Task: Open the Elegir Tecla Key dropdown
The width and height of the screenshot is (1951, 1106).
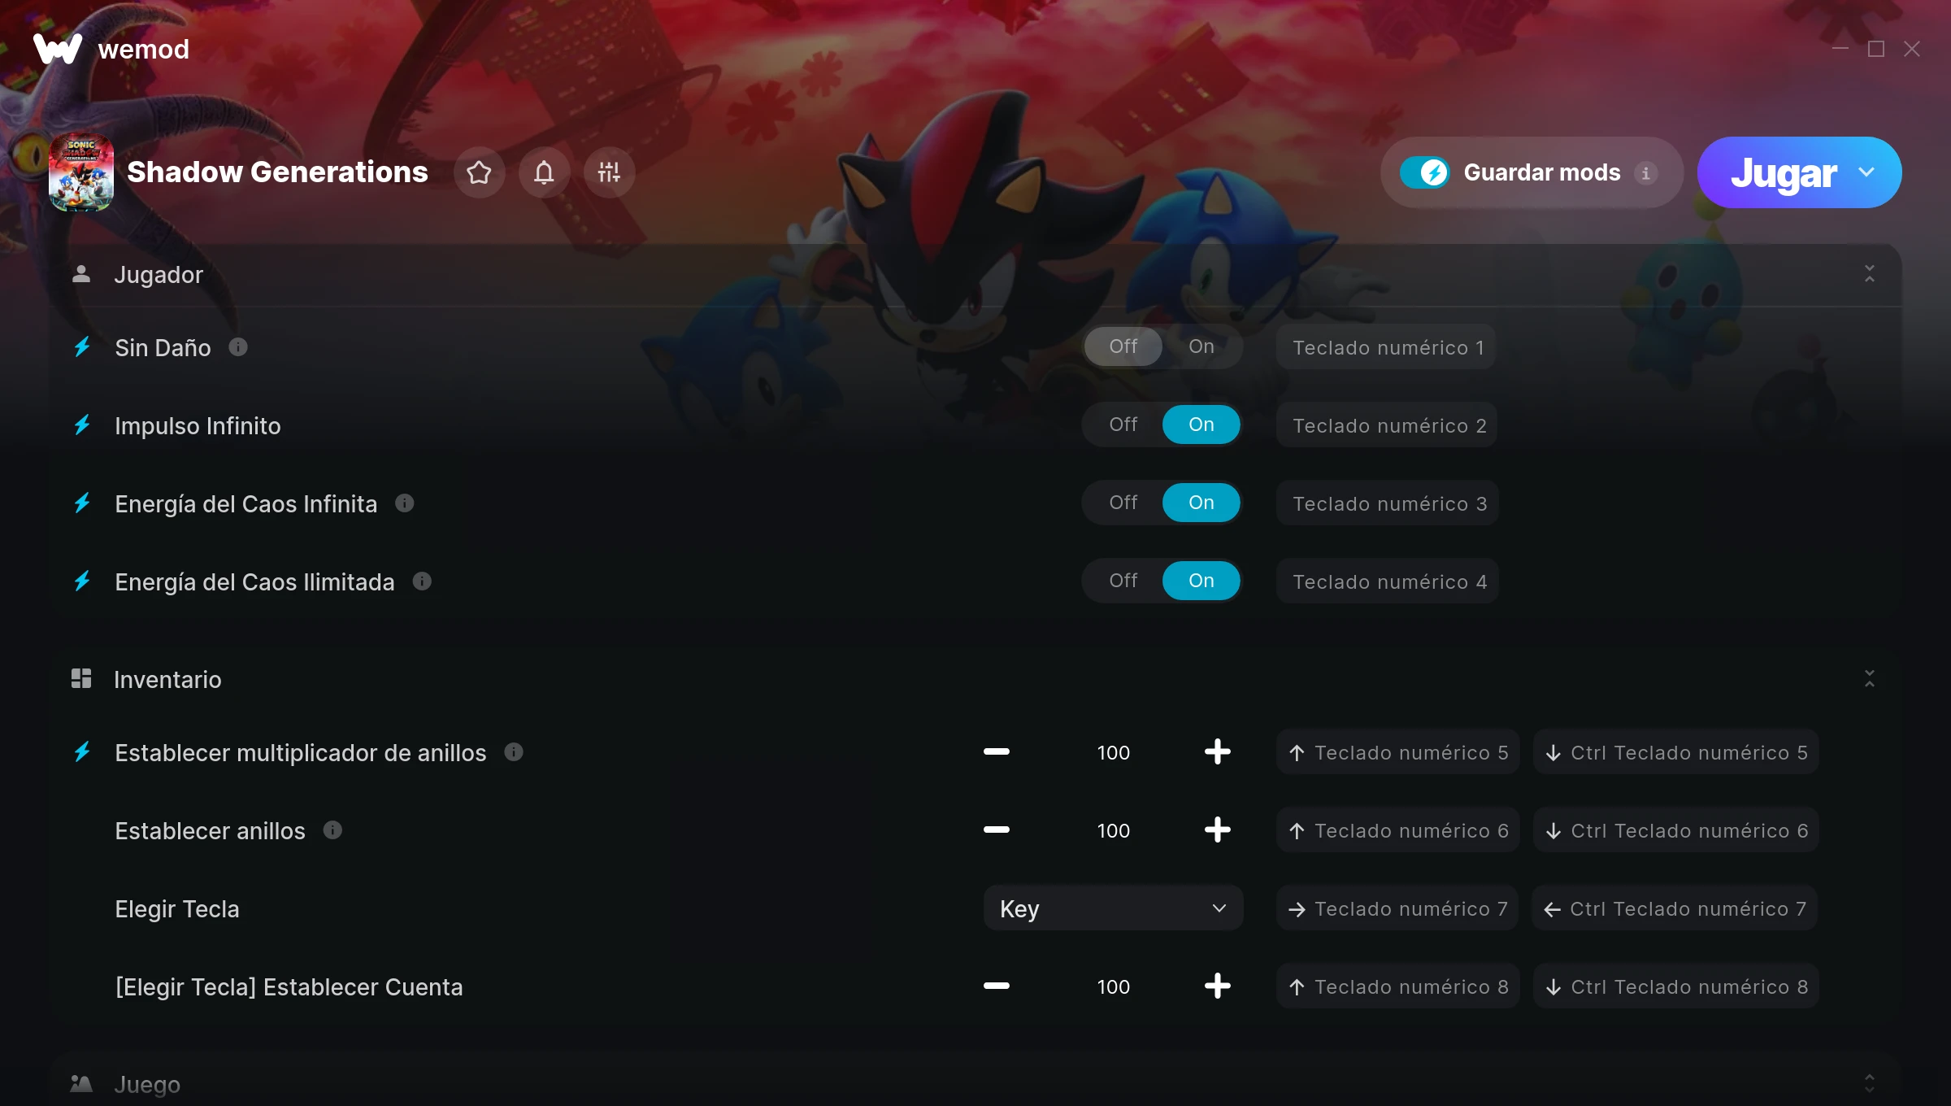Action: pyautogui.click(x=1113, y=908)
